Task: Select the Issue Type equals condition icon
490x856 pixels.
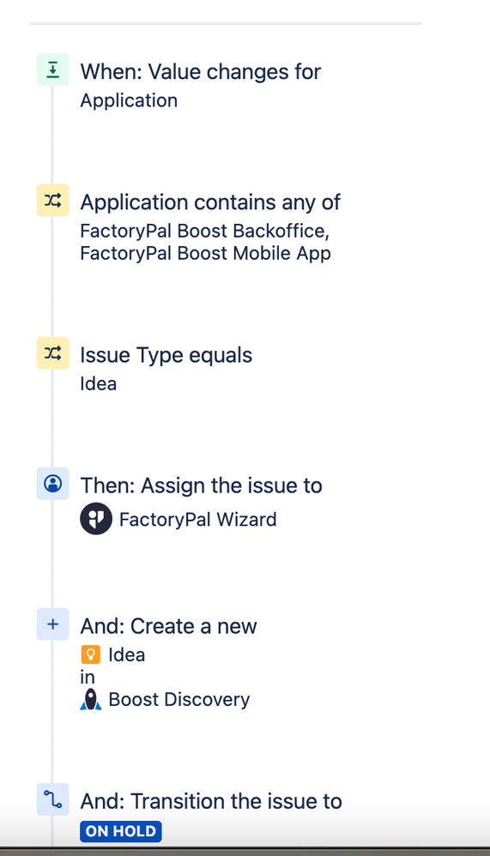Action: tap(53, 353)
